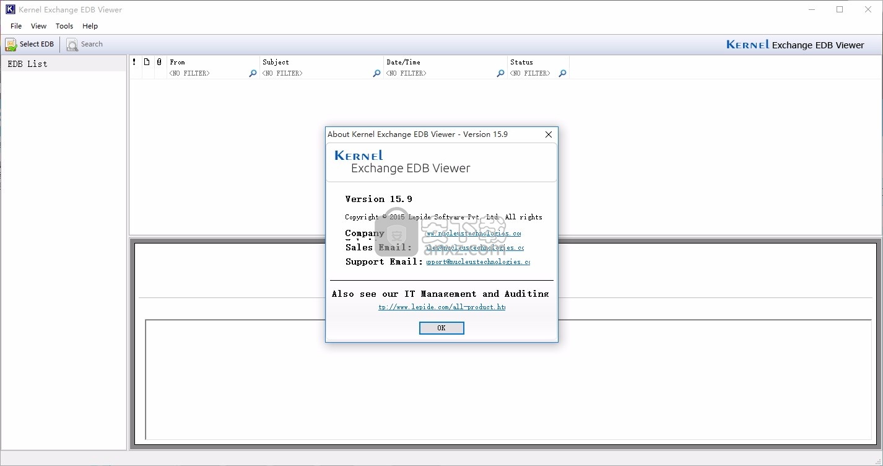Open the Help menu
This screenshot has height=466, width=883.
pos(90,26)
